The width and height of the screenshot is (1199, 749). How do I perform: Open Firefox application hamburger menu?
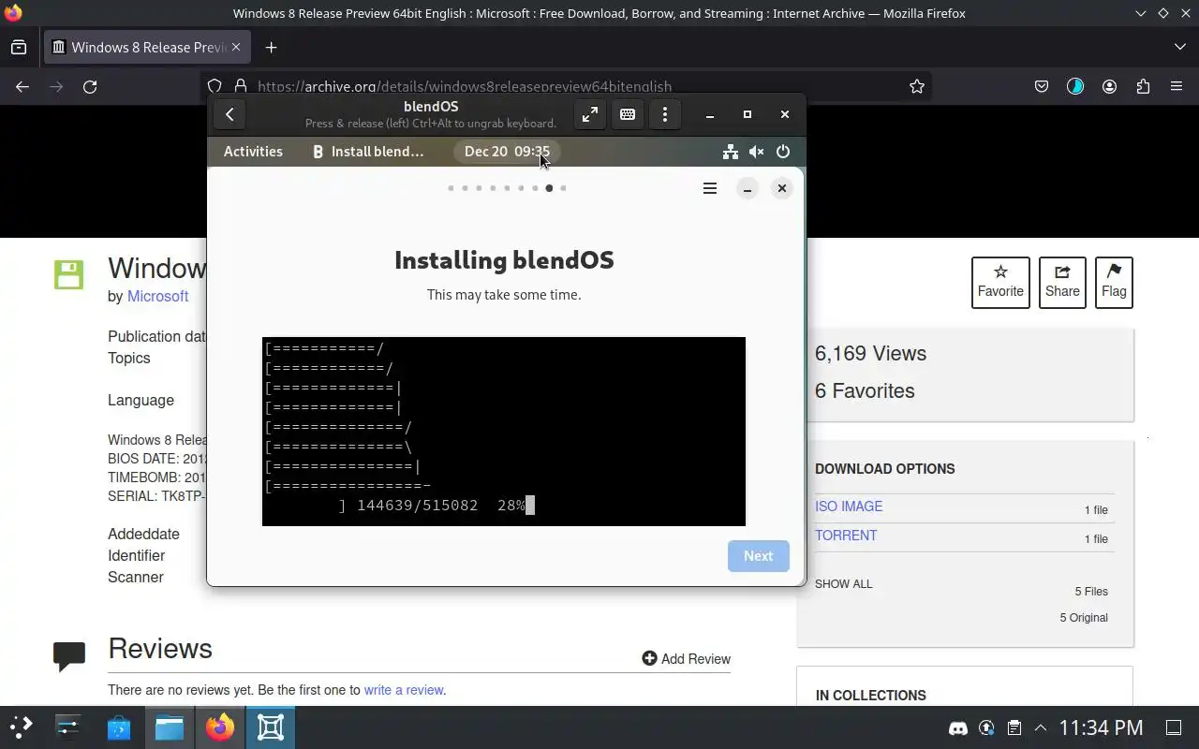[1177, 86]
